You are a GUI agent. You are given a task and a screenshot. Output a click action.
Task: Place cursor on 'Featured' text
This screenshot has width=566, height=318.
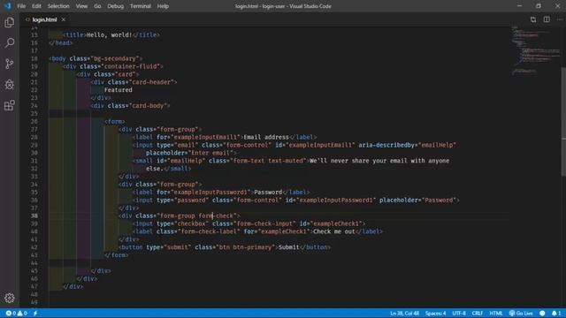point(118,90)
